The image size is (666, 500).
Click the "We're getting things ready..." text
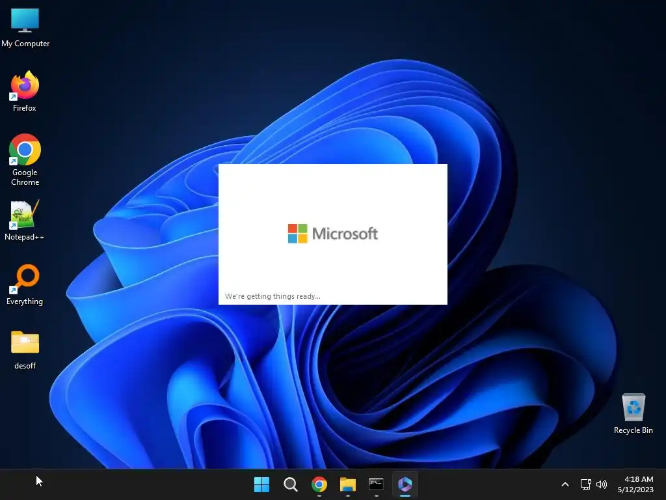tap(273, 296)
